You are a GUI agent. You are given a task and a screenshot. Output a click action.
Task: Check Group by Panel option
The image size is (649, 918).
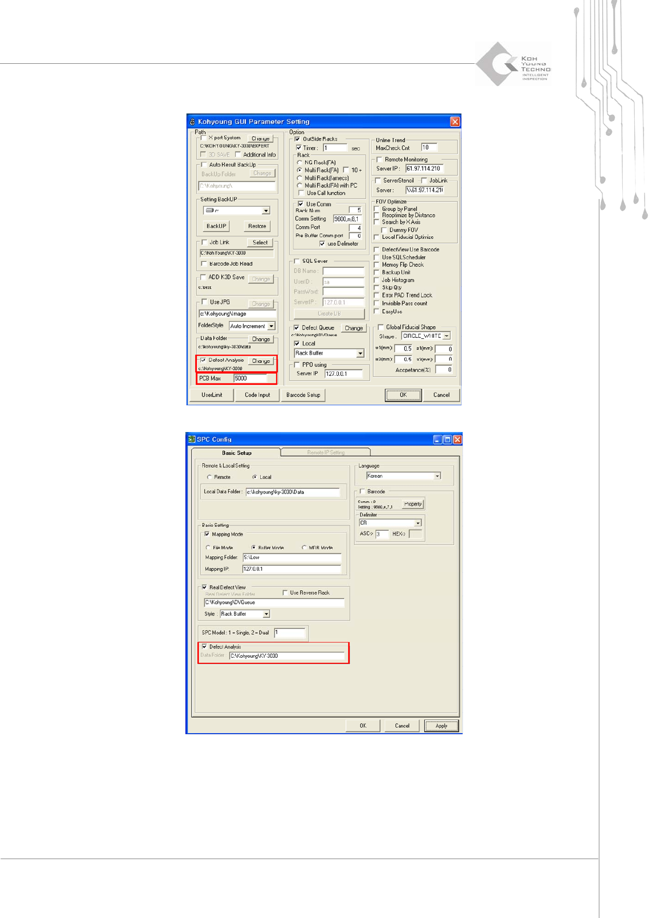click(377, 209)
